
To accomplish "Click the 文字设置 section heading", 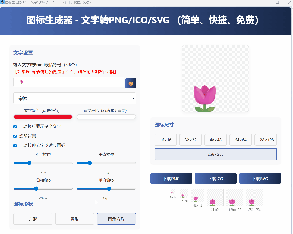I will tap(23, 53).
